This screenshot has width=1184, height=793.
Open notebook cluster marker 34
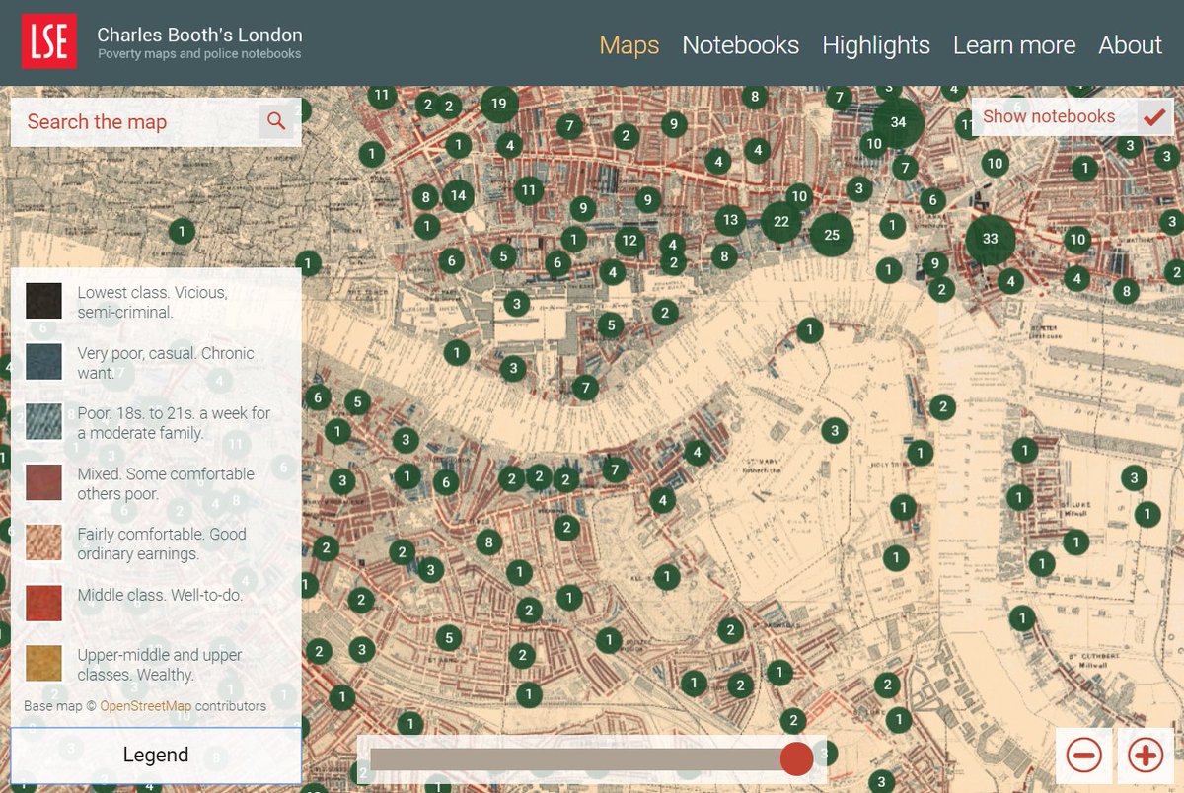898,122
